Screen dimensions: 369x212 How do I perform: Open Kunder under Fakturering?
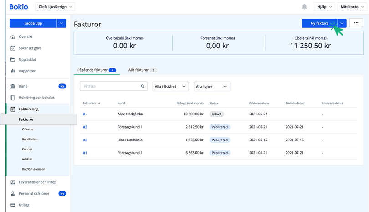click(27, 149)
